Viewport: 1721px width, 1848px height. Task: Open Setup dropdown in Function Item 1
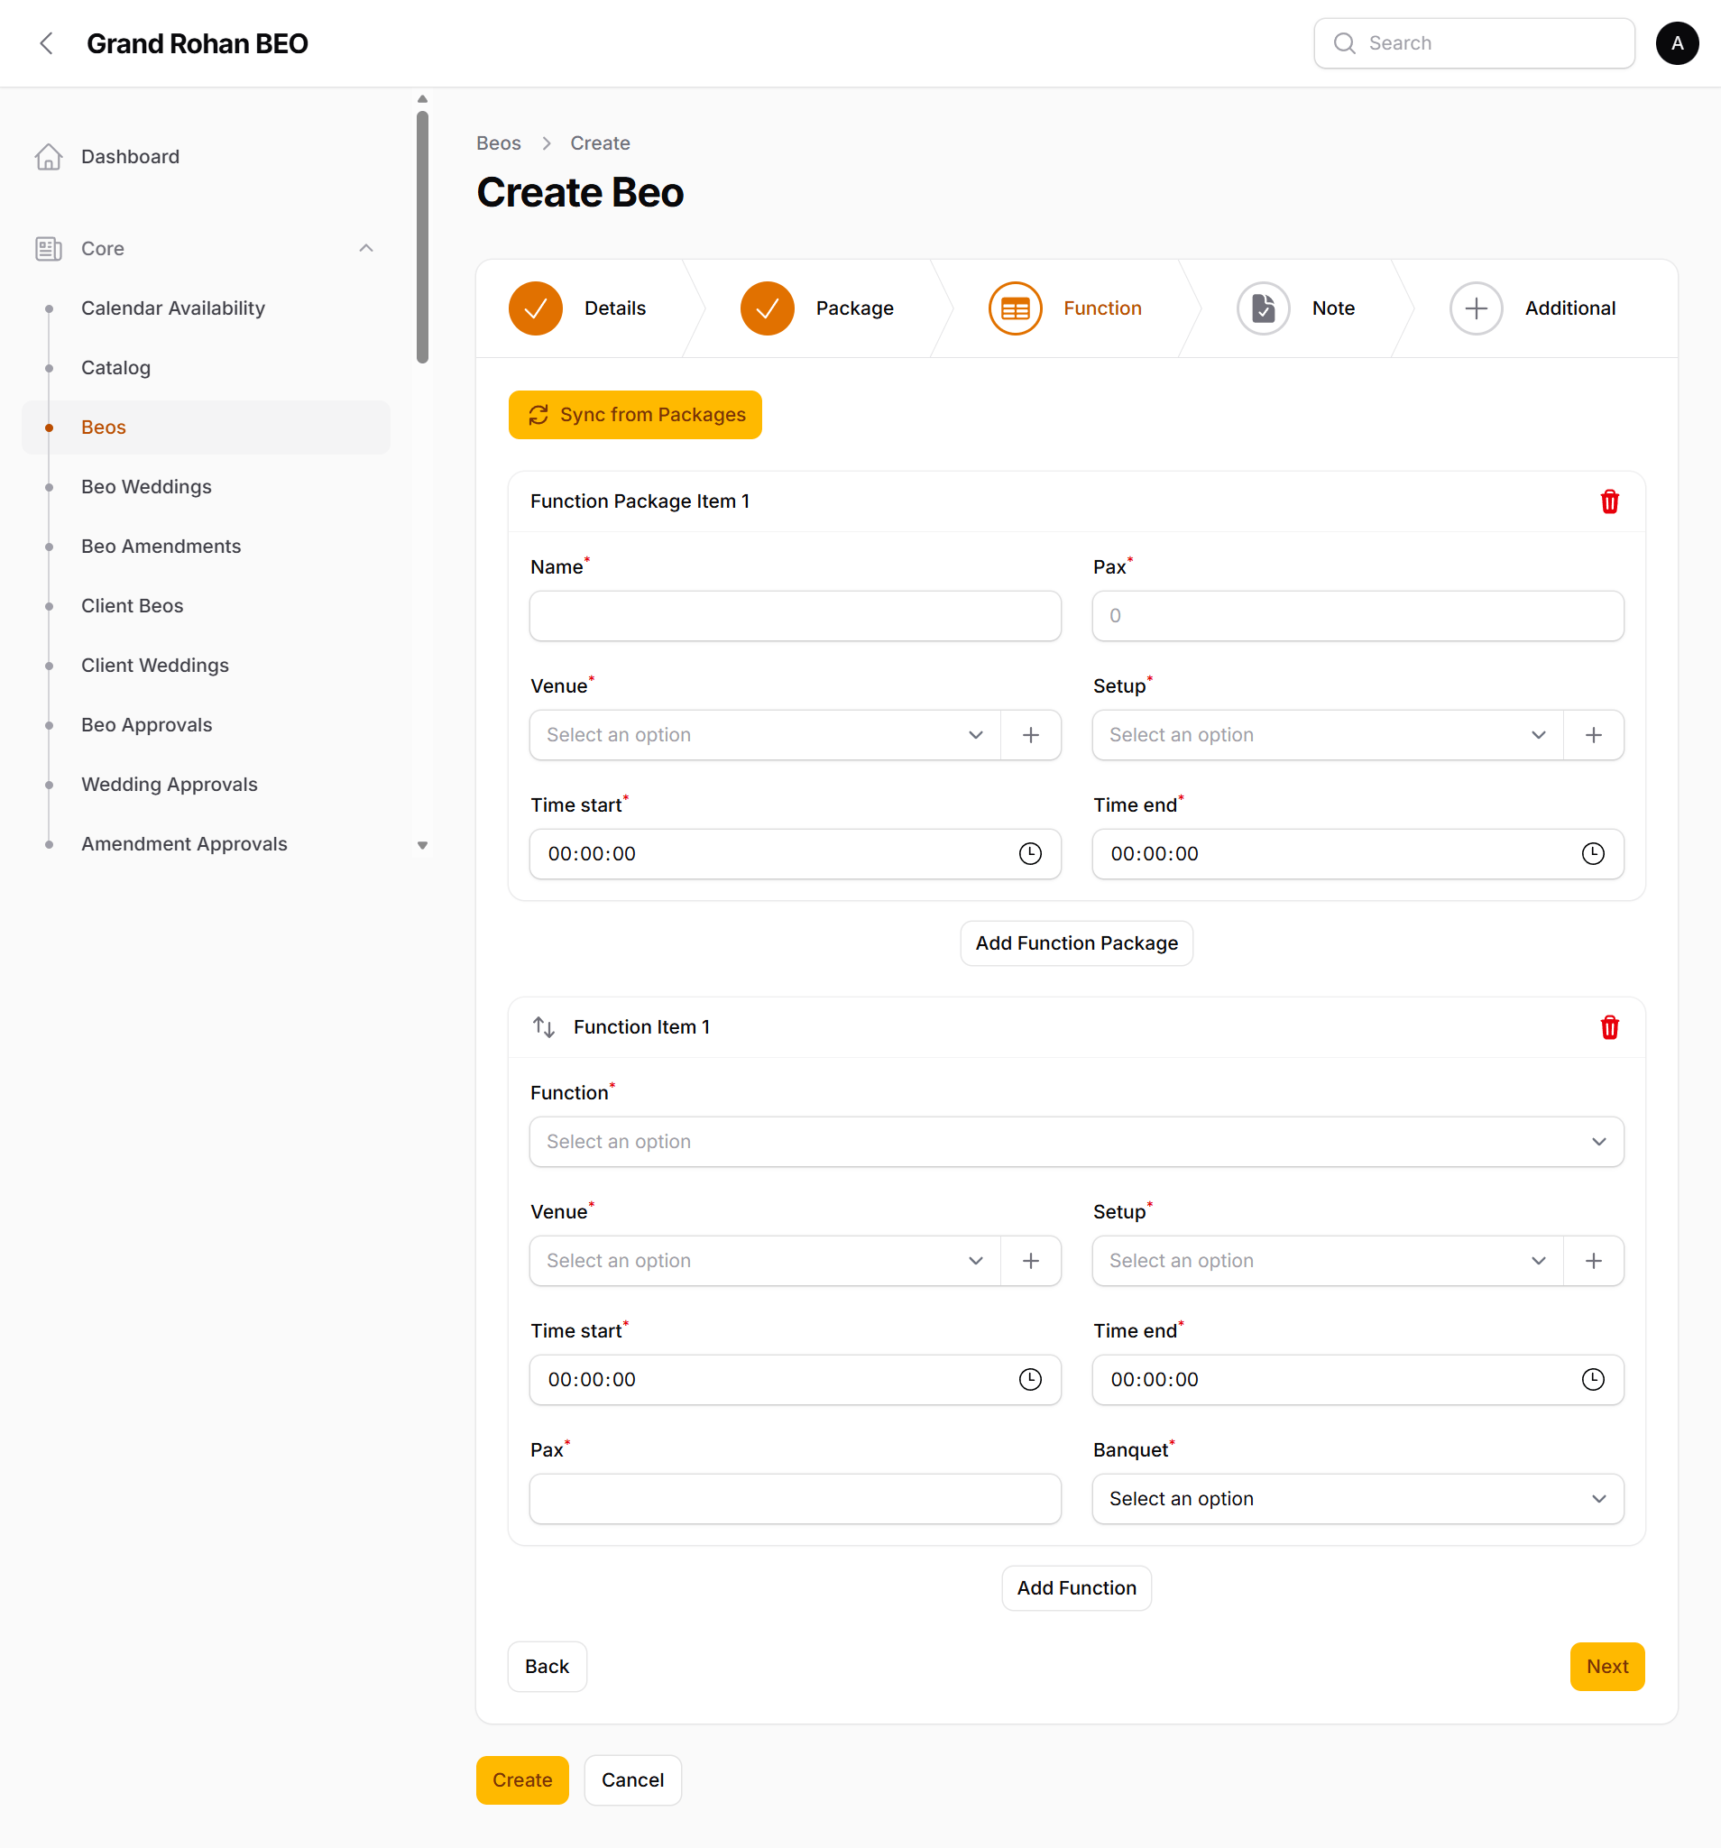point(1328,1261)
